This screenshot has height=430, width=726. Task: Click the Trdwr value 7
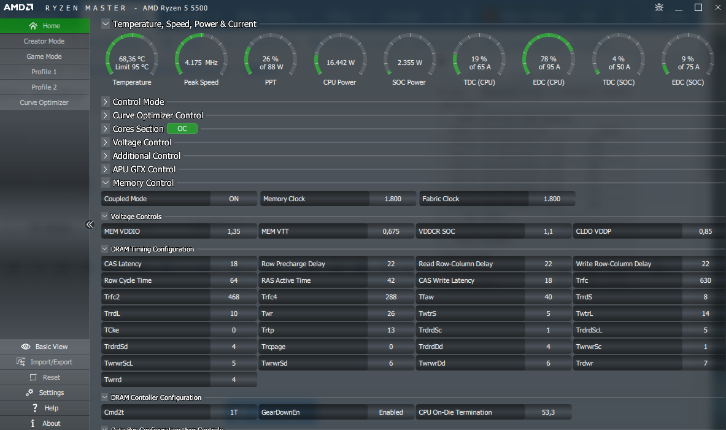706,363
